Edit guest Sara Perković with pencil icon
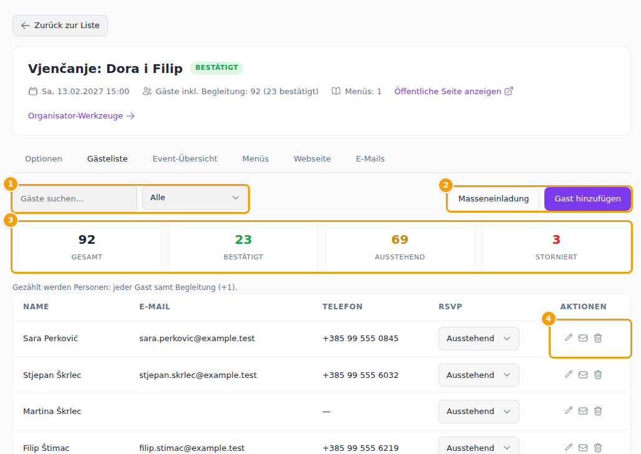The height and width of the screenshot is (454, 641). (x=569, y=338)
